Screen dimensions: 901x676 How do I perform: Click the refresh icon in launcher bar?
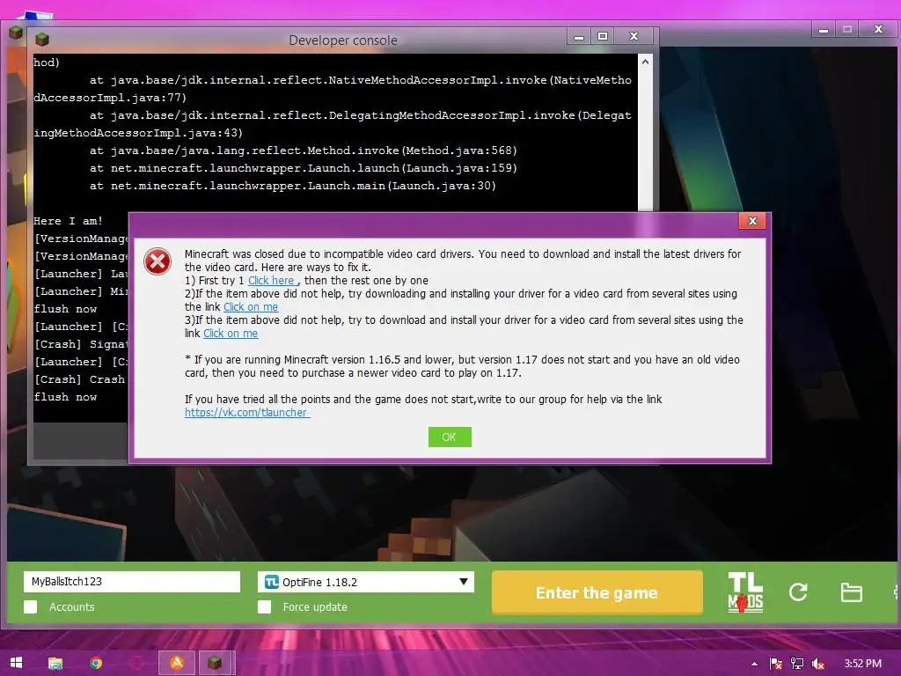pyautogui.click(x=798, y=592)
